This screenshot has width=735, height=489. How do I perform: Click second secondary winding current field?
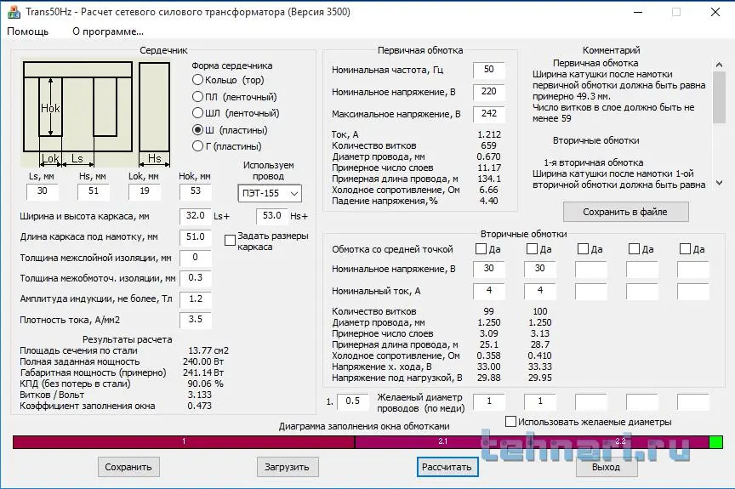pos(540,291)
